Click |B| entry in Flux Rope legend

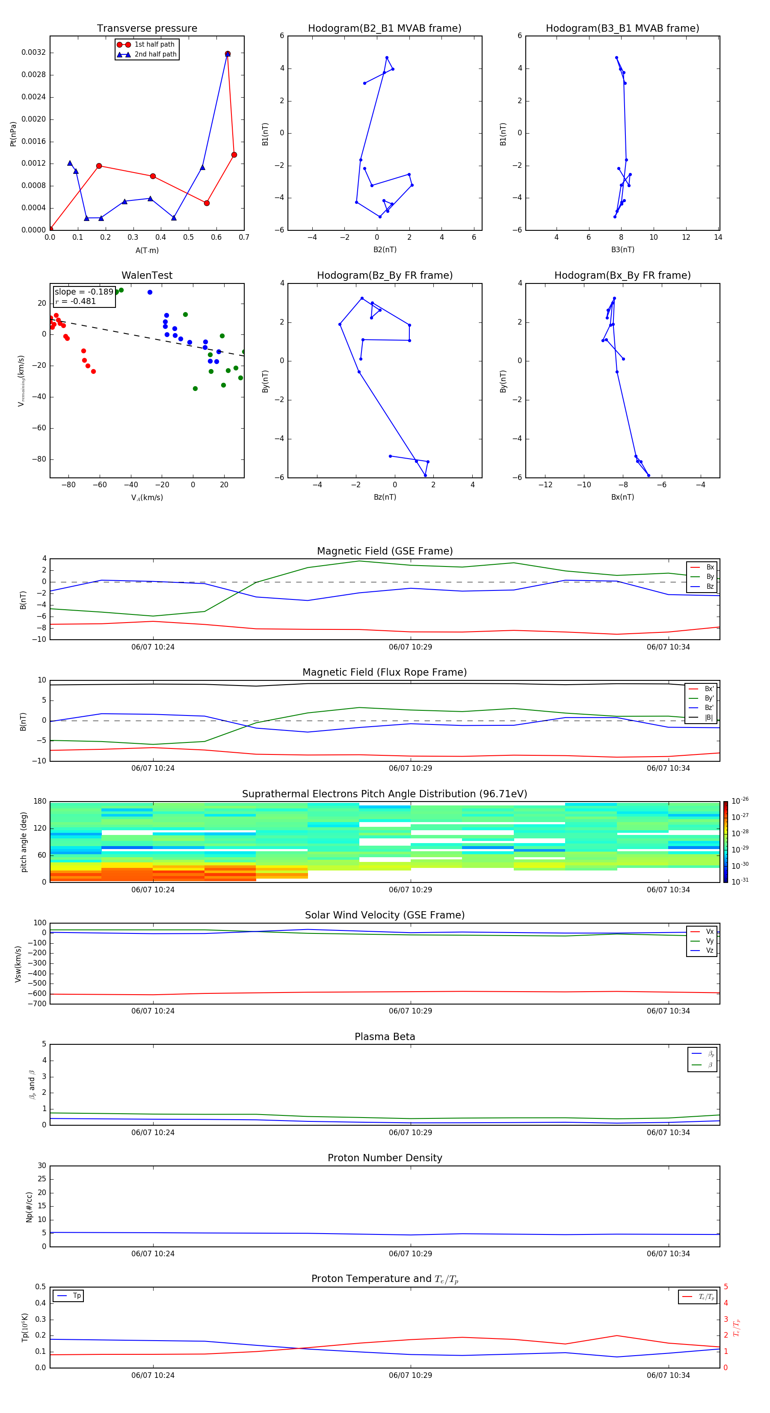701,718
